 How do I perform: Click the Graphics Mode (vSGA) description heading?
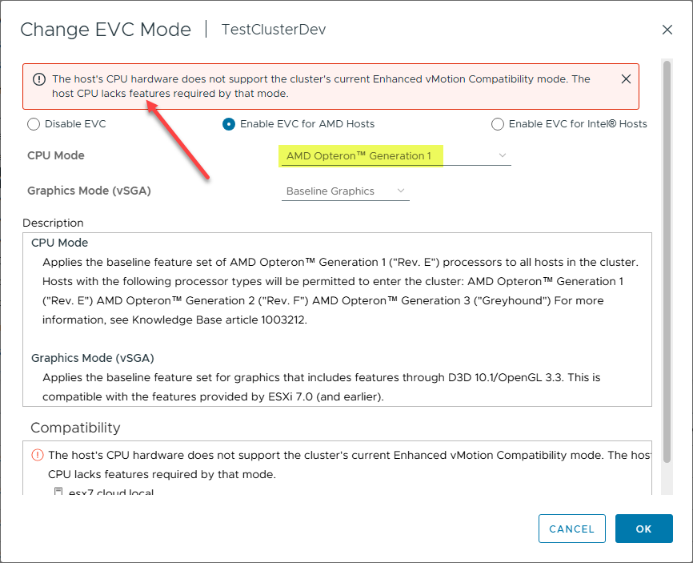click(90, 358)
